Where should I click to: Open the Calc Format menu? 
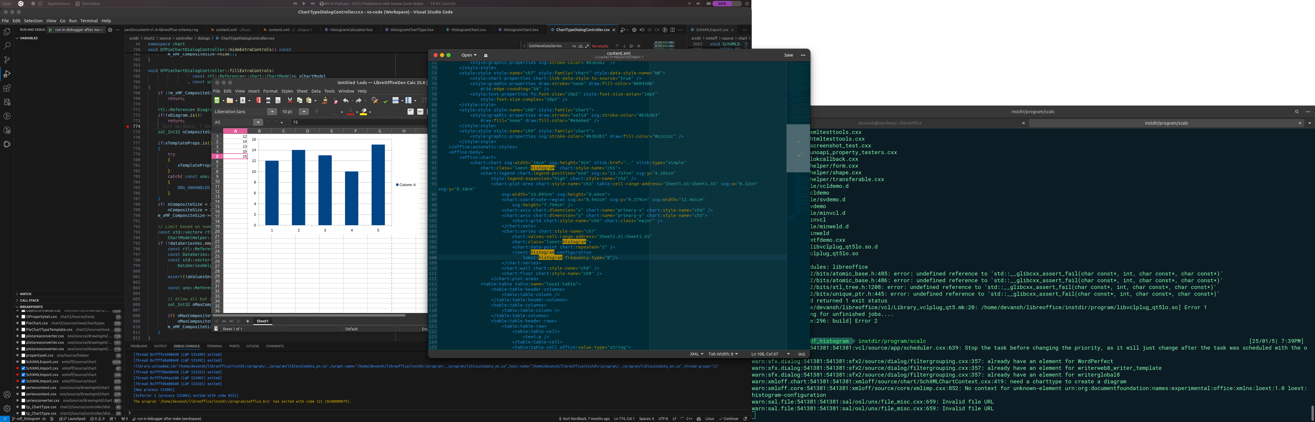coord(271,91)
